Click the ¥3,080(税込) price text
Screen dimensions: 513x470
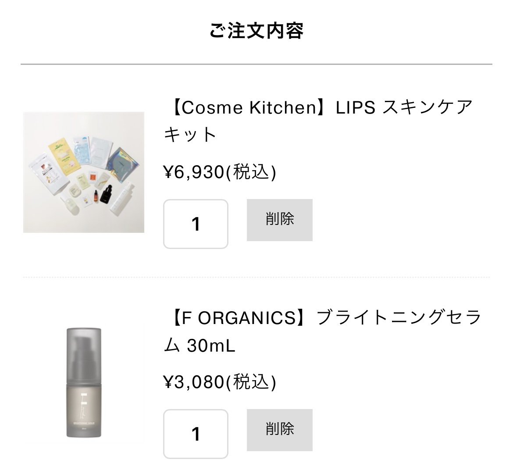click(220, 382)
